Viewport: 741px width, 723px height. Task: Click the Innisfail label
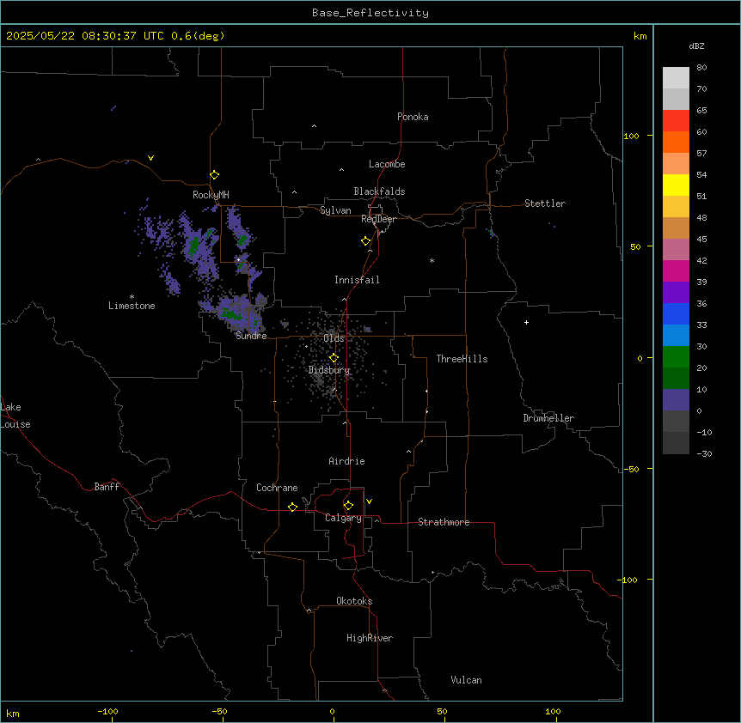tap(357, 280)
